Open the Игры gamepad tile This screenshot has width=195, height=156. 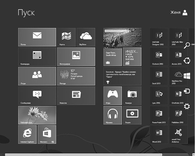pyautogui.click(x=113, y=95)
